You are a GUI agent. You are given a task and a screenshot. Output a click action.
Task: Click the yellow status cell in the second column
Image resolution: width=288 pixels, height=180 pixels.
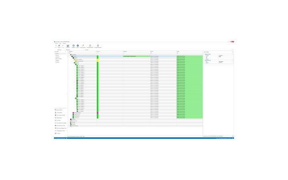point(98,60)
